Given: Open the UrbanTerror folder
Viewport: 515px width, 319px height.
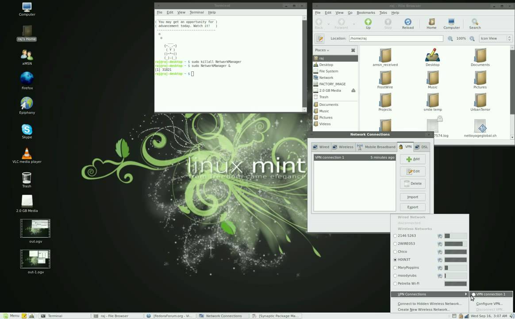Looking at the screenshot, I should [x=480, y=102].
